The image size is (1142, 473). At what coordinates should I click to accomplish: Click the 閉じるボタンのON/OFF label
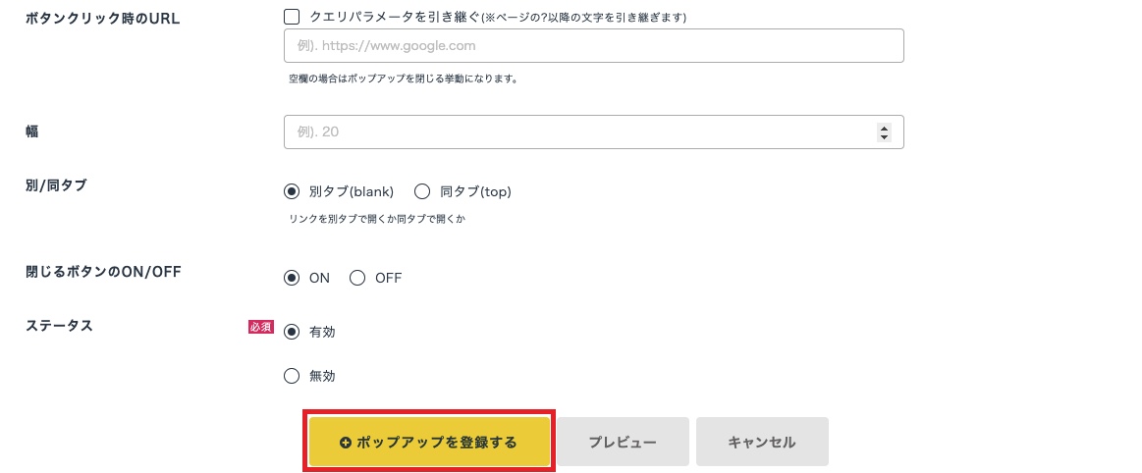pos(103,273)
